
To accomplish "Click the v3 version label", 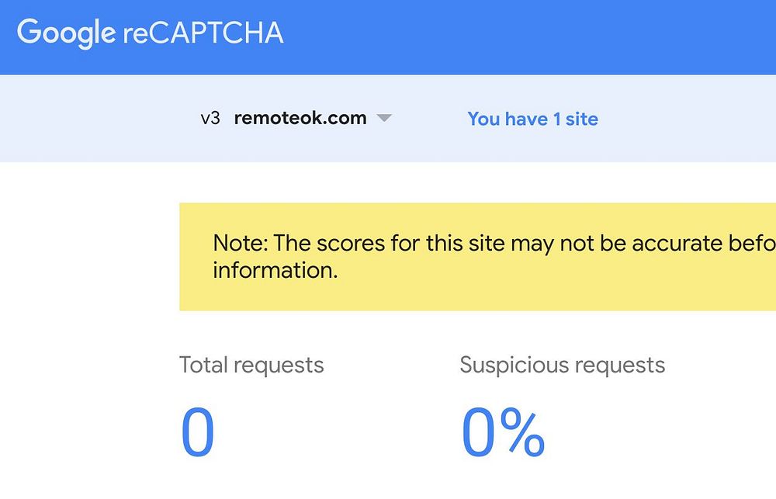I will coord(210,119).
